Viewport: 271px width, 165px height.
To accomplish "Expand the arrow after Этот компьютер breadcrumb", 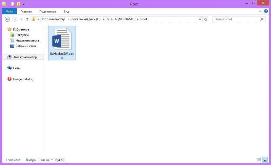I will [x=68, y=19].
